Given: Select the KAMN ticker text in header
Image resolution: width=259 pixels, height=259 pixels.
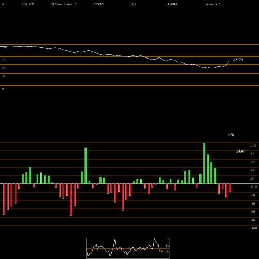Looking at the screenshot, I should 172,4.
